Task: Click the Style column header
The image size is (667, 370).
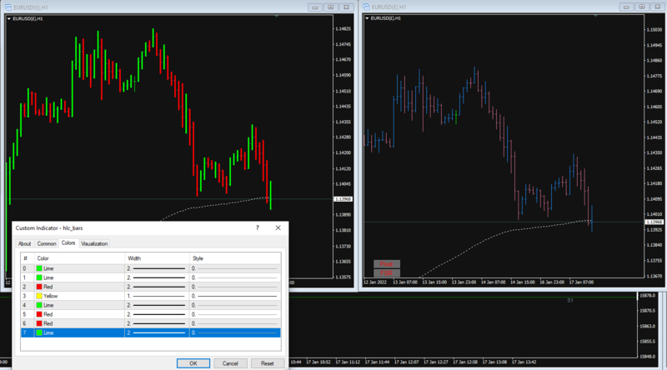Action: click(x=235, y=258)
